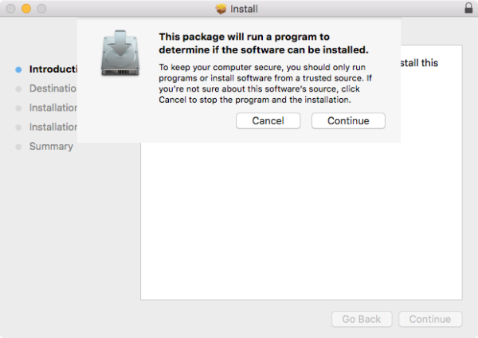Click the lock icon in the title bar
478x338 pixels.
468,9
